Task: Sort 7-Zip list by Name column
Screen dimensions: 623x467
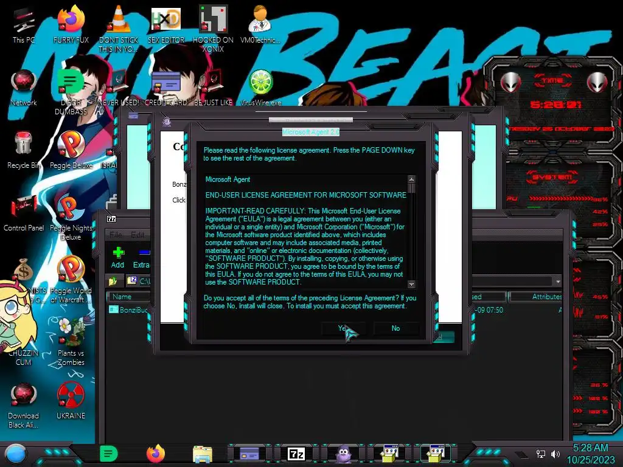Action: (x=129, y=297)
